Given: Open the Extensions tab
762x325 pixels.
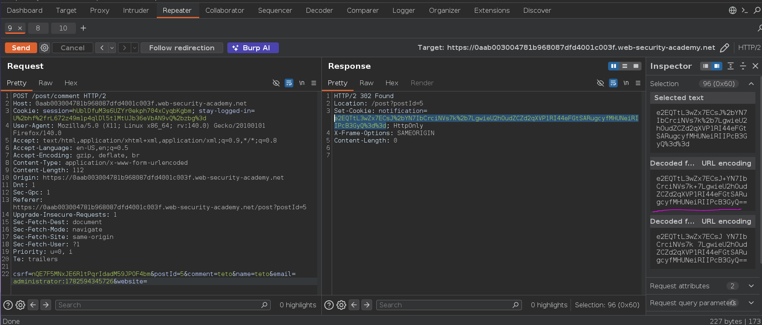Looking at the screenshot, I should [492, 10].
